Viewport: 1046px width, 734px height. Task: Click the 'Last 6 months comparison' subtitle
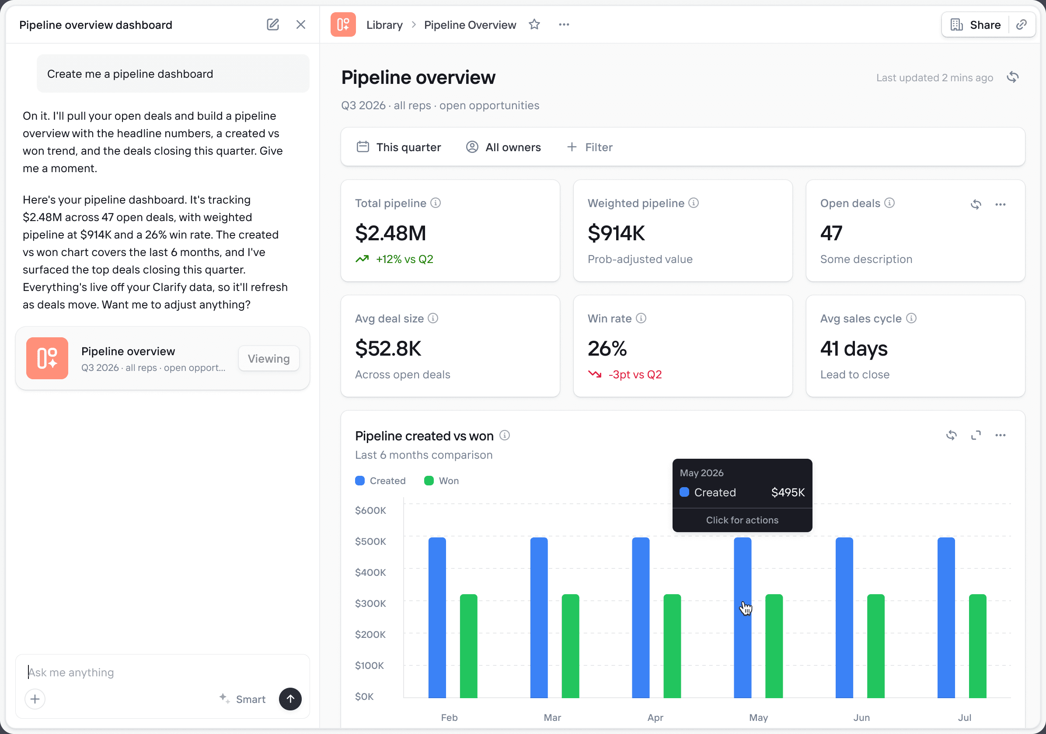click(x=424, y=455)
